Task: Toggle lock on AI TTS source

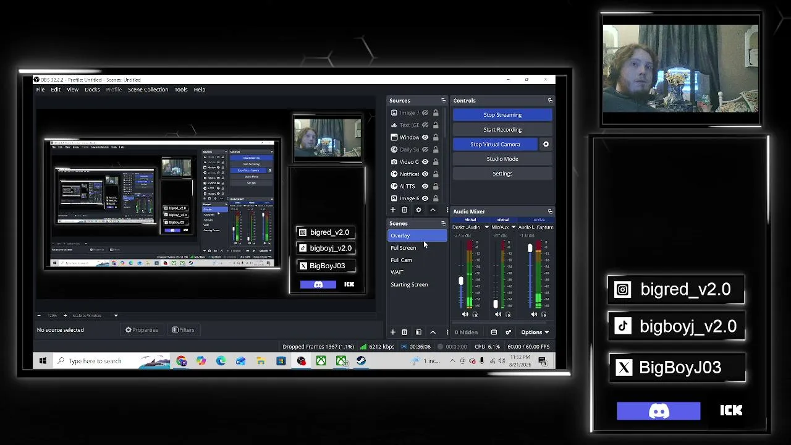Action: 436,186
